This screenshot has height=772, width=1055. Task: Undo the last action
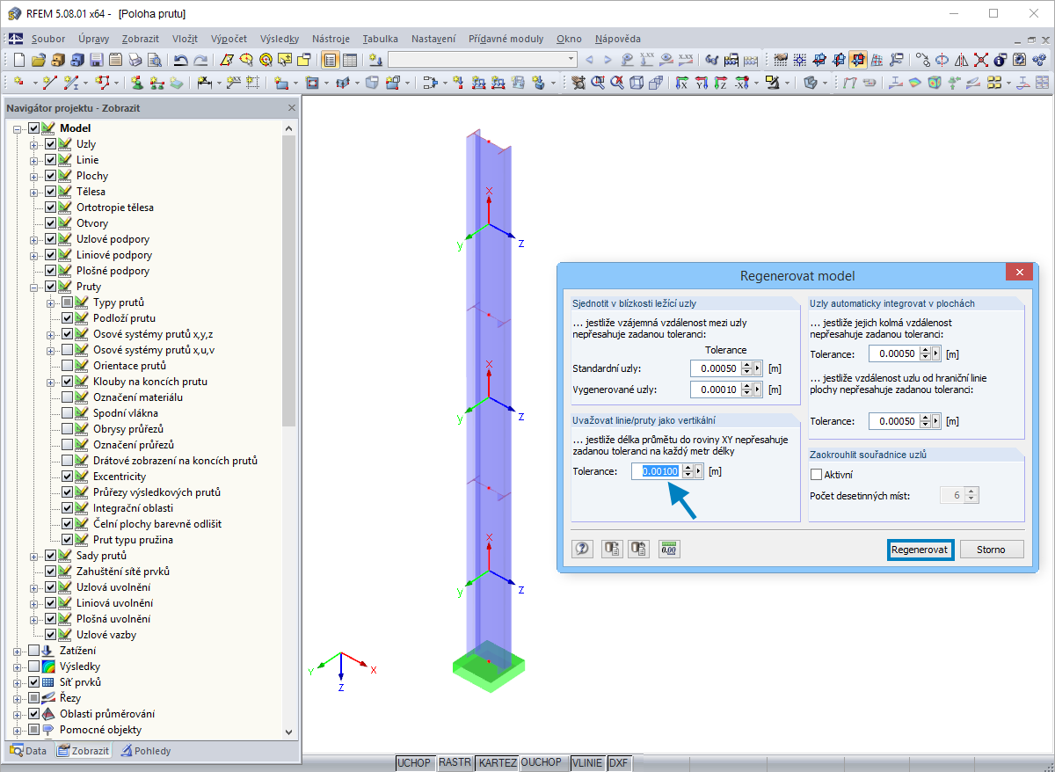(181, 61)
